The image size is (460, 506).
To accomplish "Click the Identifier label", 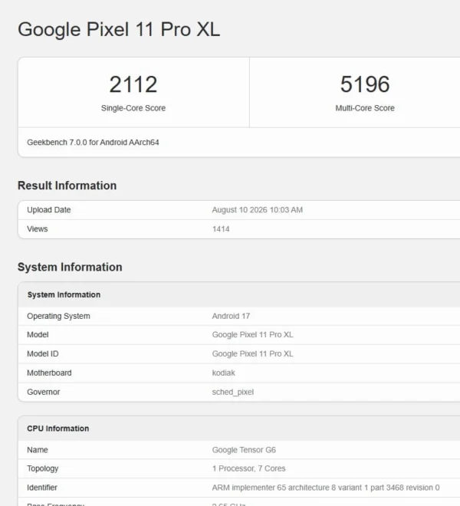I will pyautogui.click(x=42, y=488).
